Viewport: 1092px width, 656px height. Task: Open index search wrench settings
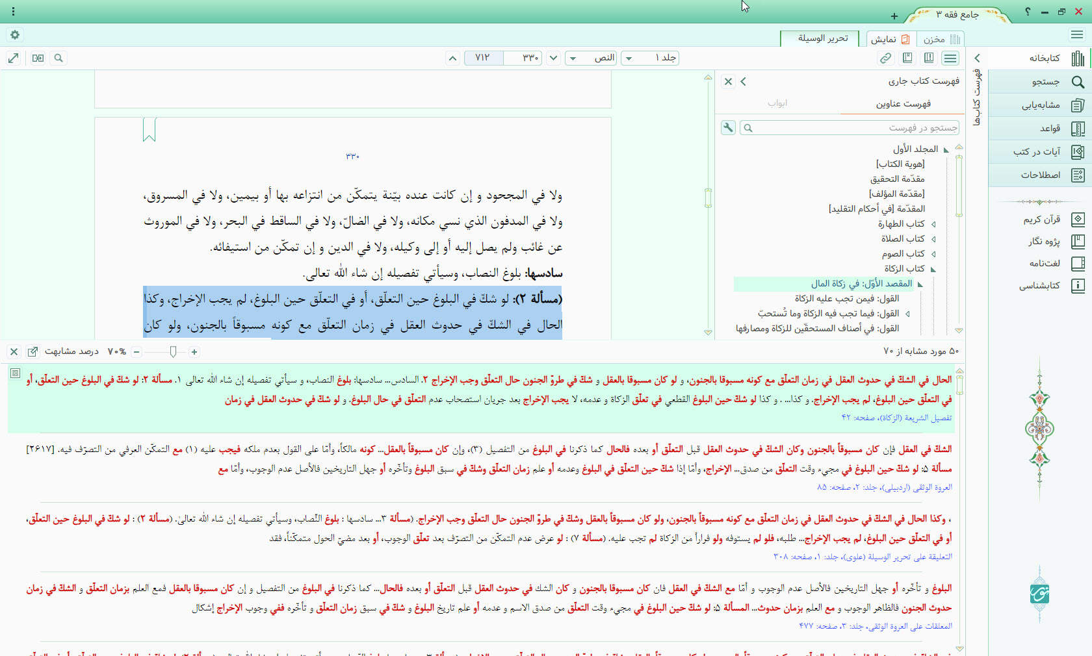[x=728, y=127]
